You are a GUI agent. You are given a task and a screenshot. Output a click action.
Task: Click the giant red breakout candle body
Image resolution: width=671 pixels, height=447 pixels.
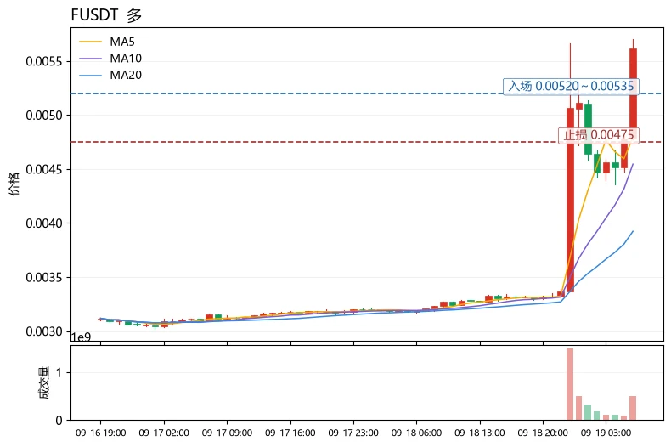click(x=570, y=200)
